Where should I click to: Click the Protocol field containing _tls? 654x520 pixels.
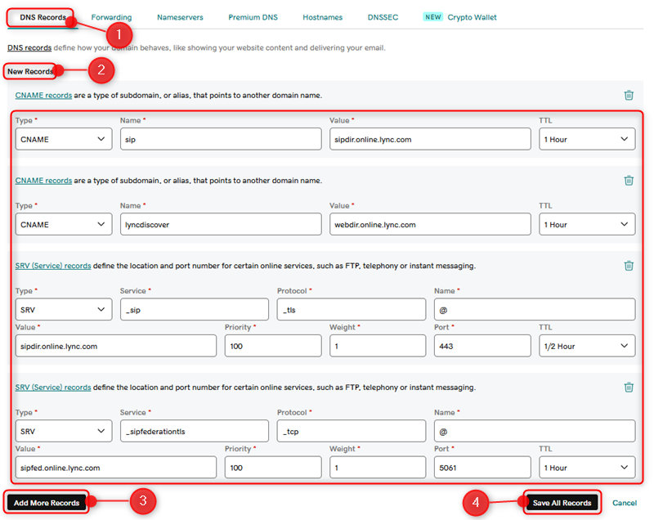352,309
